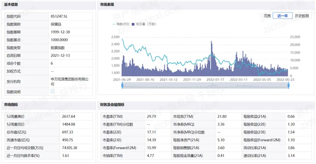The width and height of the screenshot is (316, 164).
Task: Click the 近一月日均换手率 value 1.61
Action: (x=65, y=156)
